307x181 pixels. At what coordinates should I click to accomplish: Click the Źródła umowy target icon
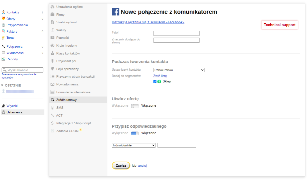click(52, 100)
